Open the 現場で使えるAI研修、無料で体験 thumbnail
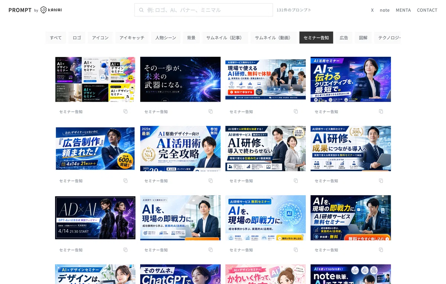Image resolution: width=446 pixels, height=284 pixels. click(x=265, y=79)
